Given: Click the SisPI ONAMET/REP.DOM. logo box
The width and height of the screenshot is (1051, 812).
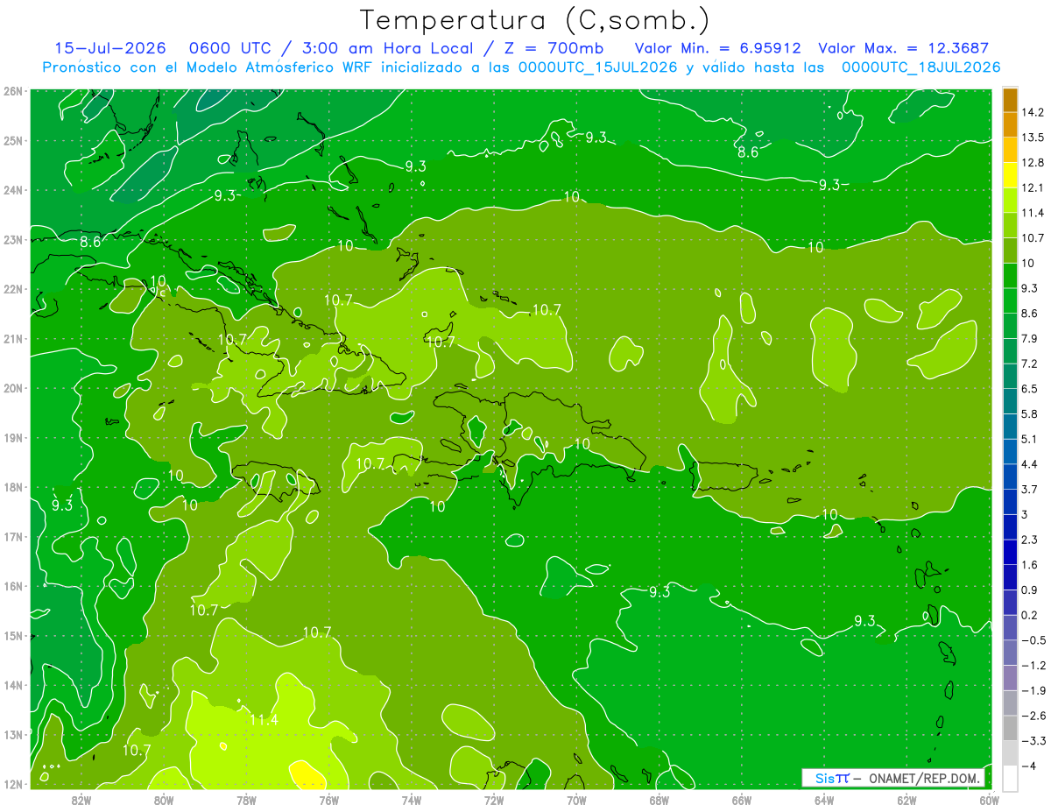Looking at the screenshot, I should [894, 778].
